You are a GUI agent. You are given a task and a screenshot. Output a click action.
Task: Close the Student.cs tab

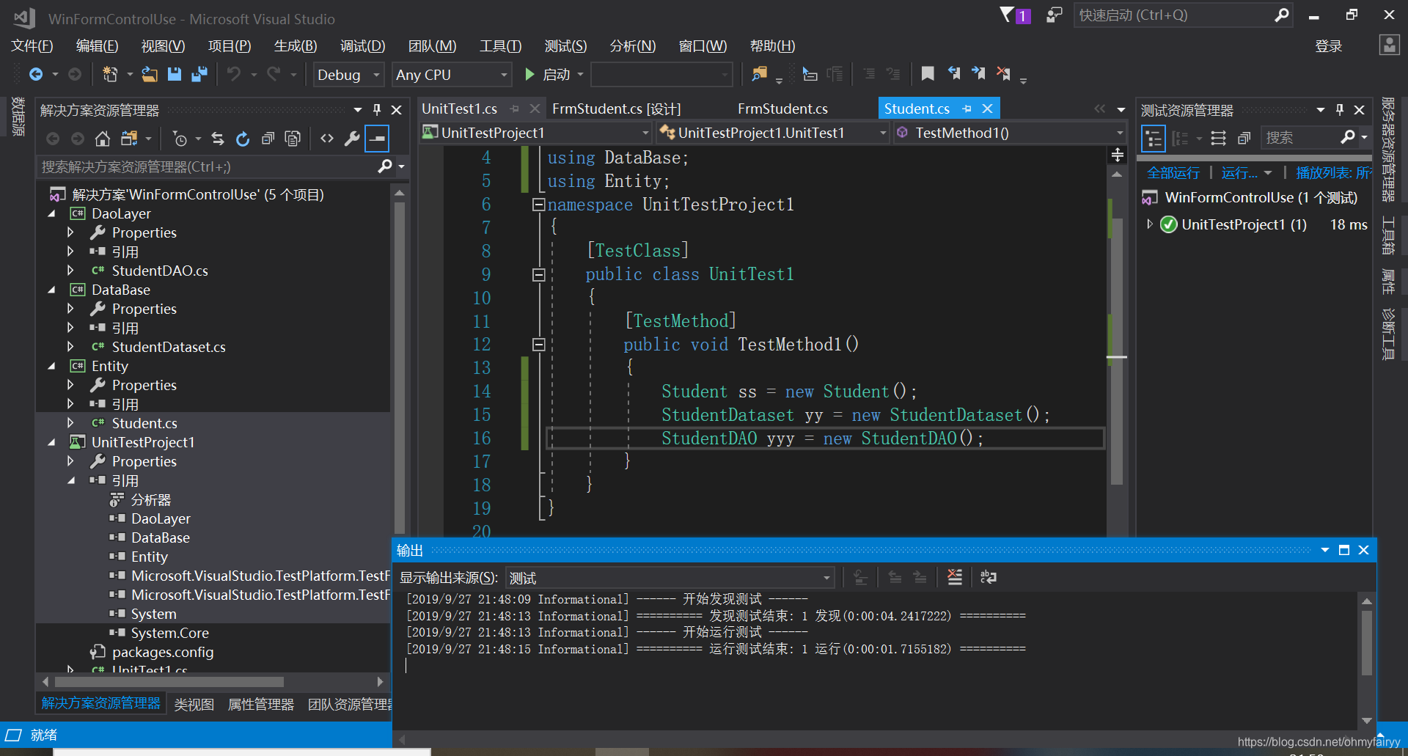pyautogui.click(x=987, y=109)
